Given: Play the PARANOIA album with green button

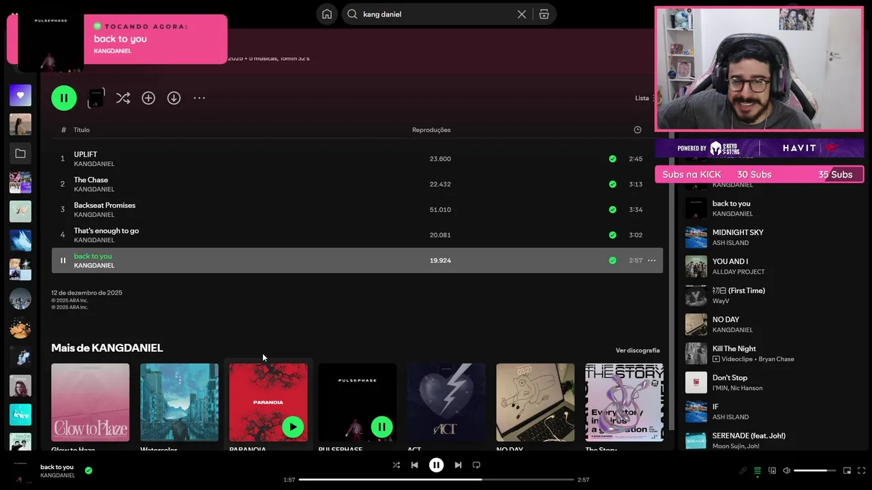Looking at the screenshot, I should tap(293, 427).
